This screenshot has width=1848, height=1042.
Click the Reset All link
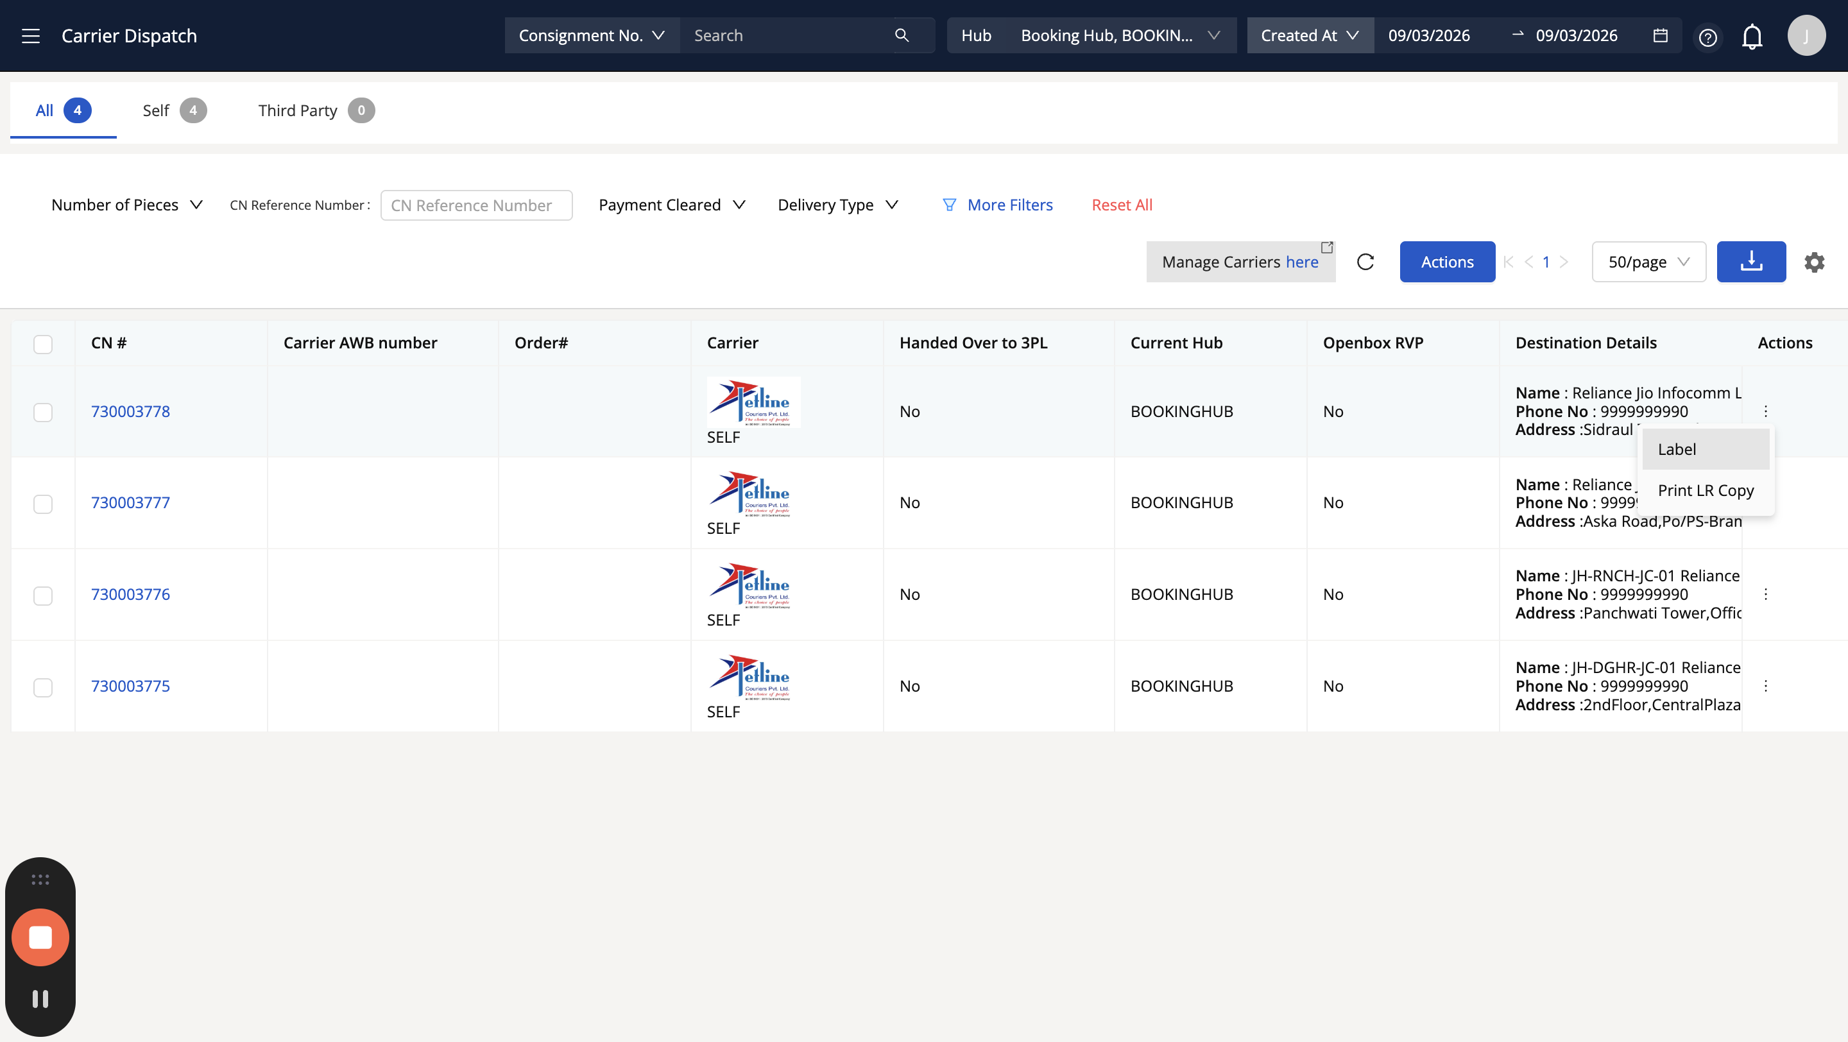click(x=1121, y=205)
